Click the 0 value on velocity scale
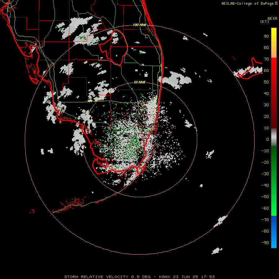The image size is (279, 279). (268, 139)
